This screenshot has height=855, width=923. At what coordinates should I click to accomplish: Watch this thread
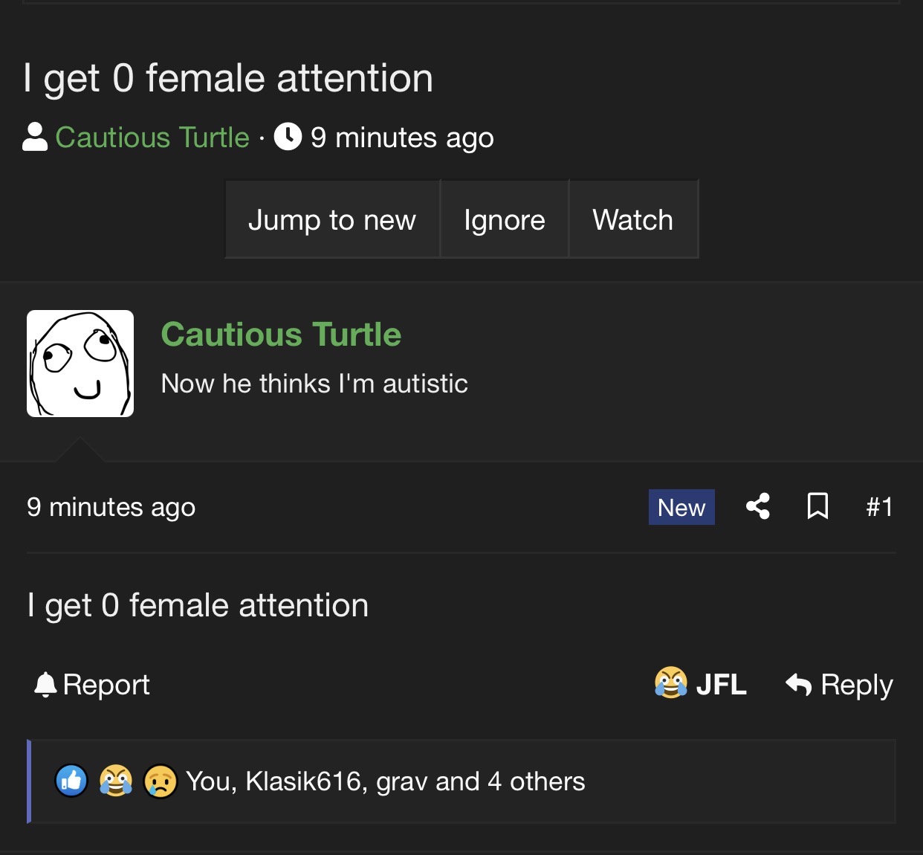(x=633, y=219)
